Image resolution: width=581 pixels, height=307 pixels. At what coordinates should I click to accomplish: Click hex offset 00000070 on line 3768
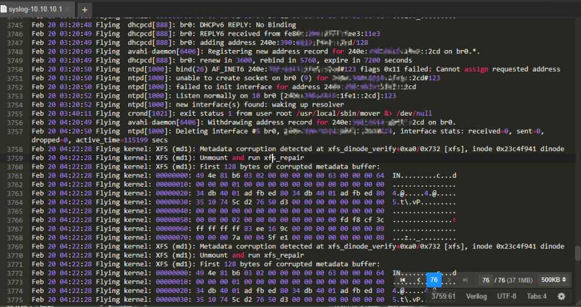click(171, 238)
